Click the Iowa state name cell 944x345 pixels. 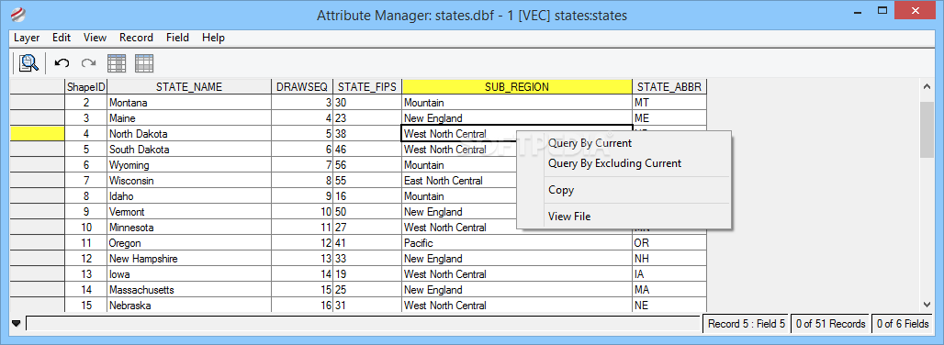[x=189, y=274]
